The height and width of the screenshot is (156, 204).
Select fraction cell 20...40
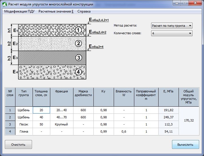62,110
